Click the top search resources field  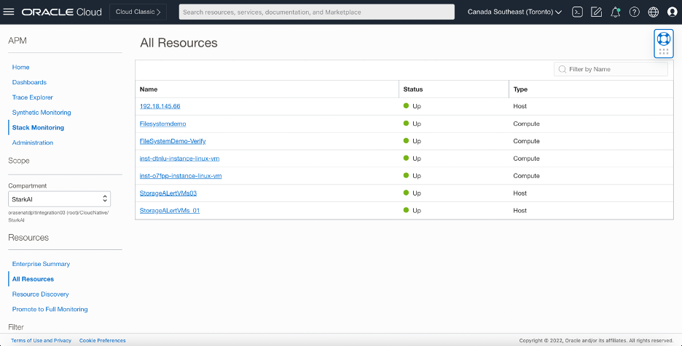pyautogui.click(x=317, y=12)
